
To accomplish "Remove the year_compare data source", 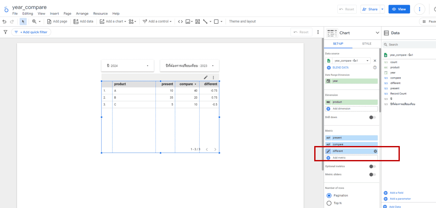I will [x=375, y=61].
